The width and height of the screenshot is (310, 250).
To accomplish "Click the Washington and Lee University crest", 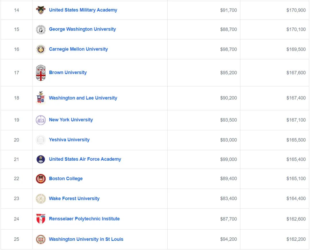I will coord(41,98).
